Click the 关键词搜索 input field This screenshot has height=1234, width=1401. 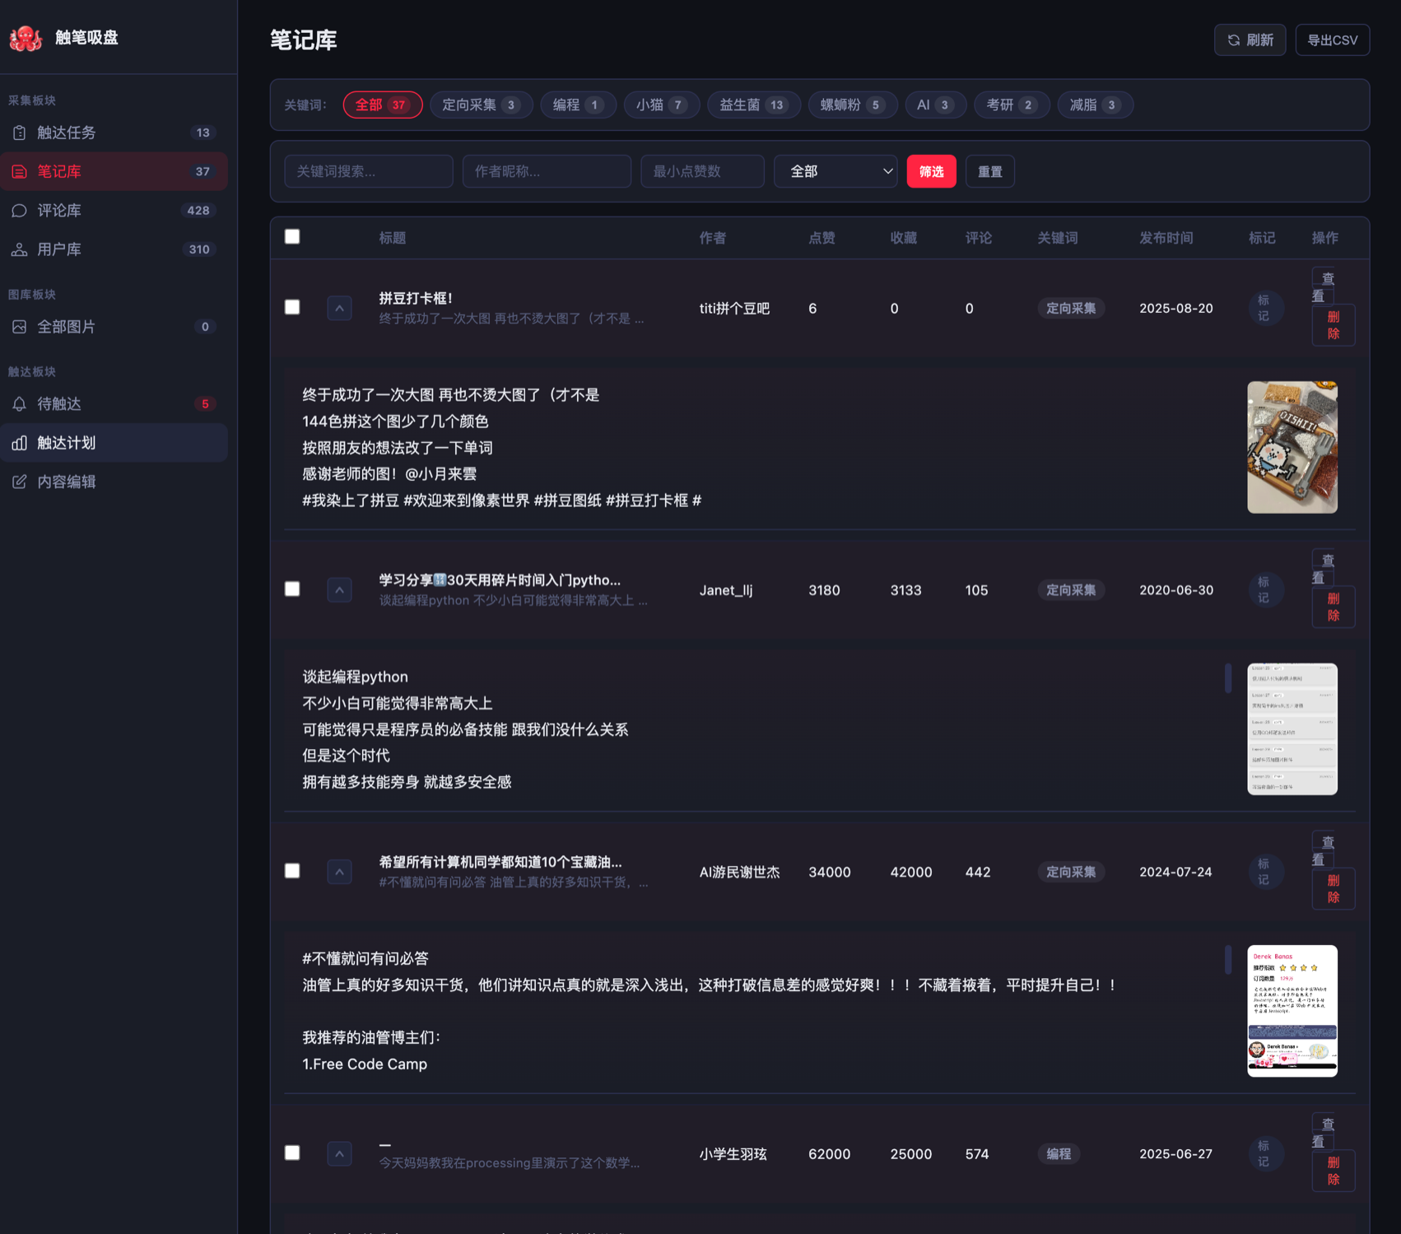[368, 171]
